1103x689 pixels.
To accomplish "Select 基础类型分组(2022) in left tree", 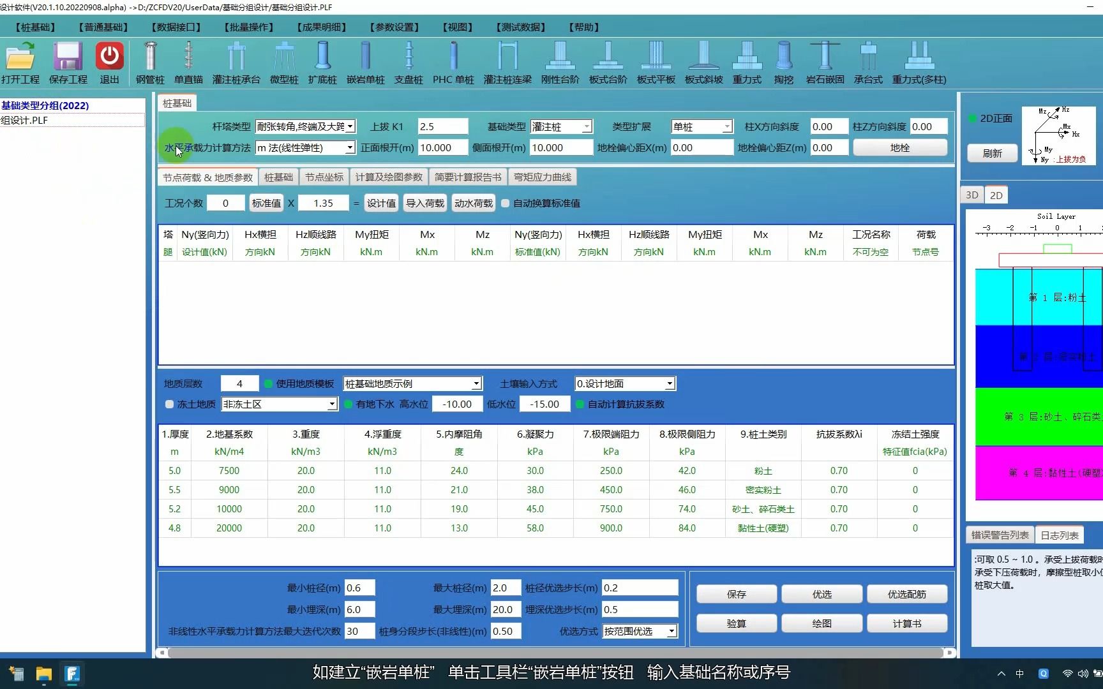I will click(45, 105).
